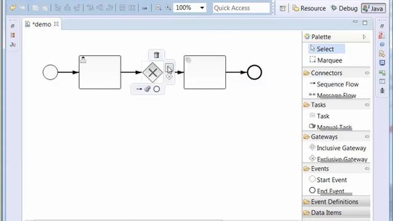Click the delete trash icon above the gateway
The image size is (393, 221).
(157, 55)
